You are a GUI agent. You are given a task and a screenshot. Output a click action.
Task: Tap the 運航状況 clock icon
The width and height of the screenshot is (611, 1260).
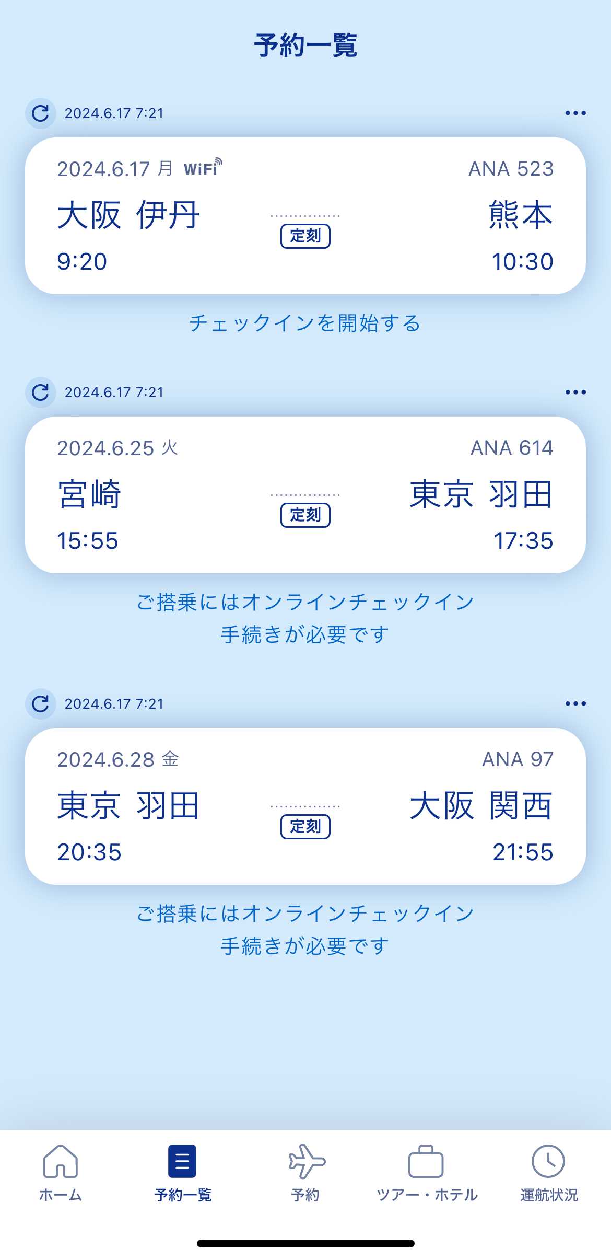coord(548,1162)
